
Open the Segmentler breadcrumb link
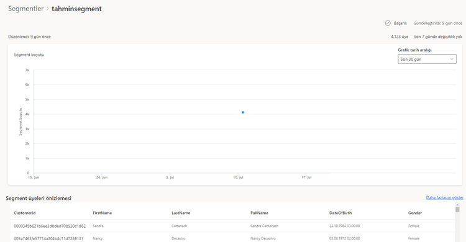[26, 9]
